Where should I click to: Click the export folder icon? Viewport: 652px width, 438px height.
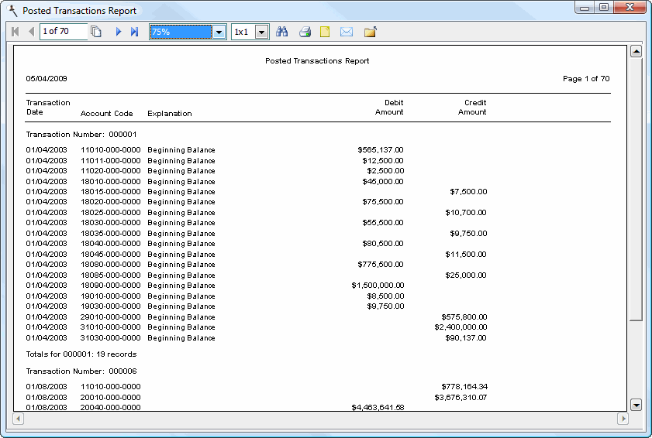(x=370, y=32)
